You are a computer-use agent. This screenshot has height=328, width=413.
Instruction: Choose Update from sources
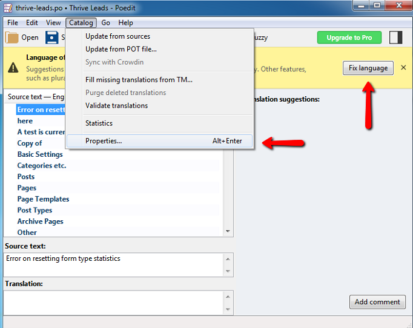[160, 36]
